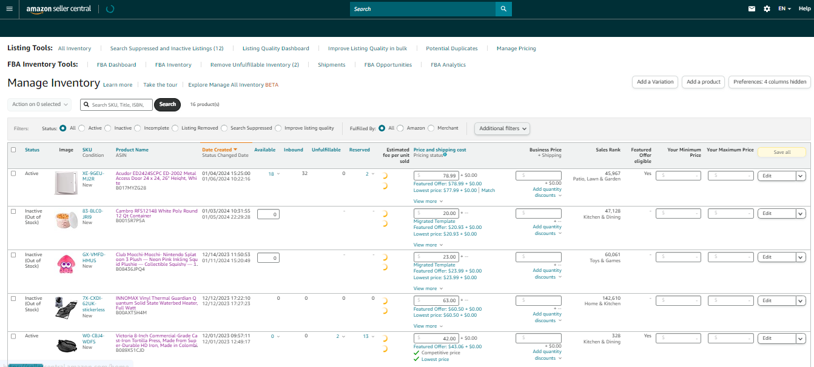Open the EN language dropdown

coord(785,9)
